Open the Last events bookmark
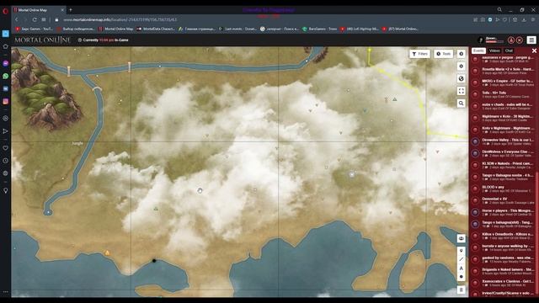This screenshot has height=303, width=539. pos(237,29)
